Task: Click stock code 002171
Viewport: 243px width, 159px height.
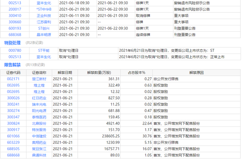Action: click(13, 79)
